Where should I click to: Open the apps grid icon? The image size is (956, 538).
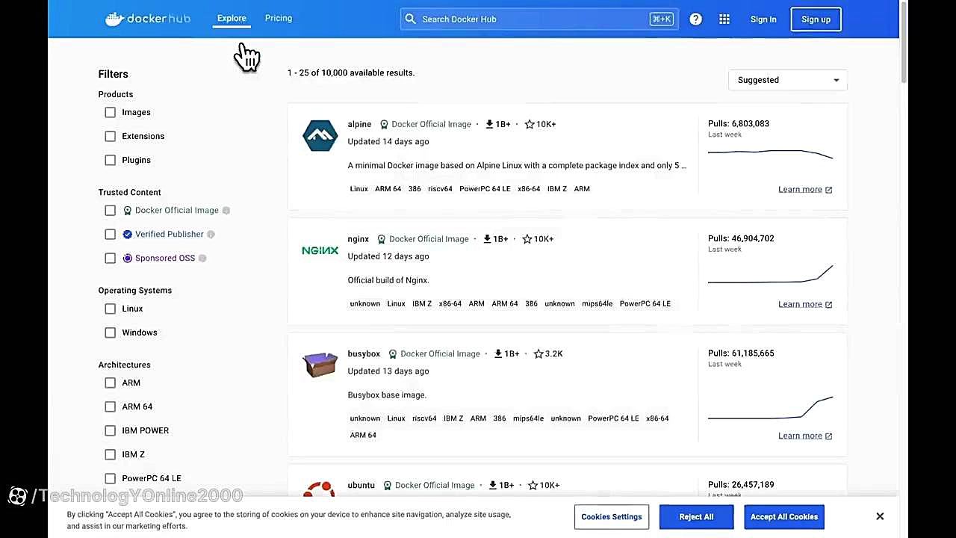(724, 19)
